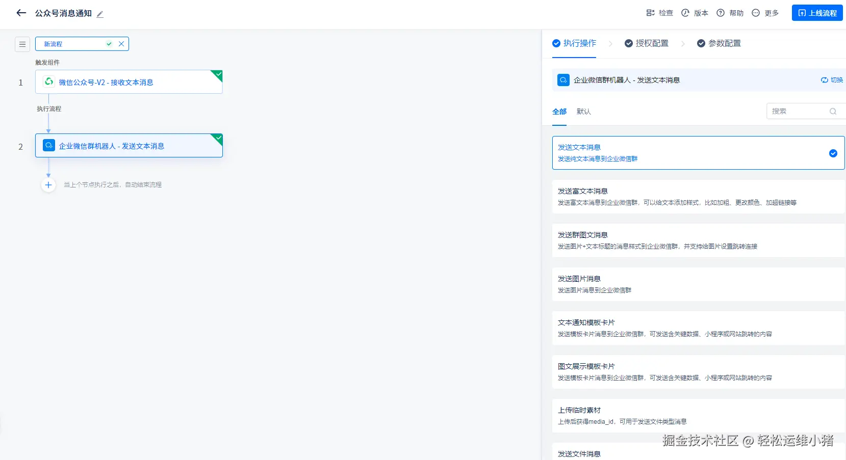This screenshot has height=460, width=846.
Task: Toggle the flow list hamburger menu
Action: click(22, 44)
